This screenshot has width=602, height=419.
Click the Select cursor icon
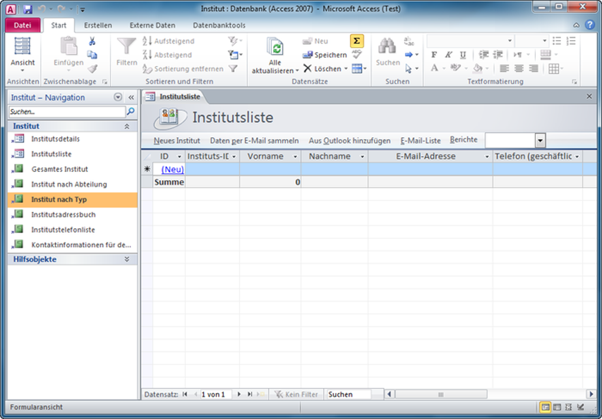click(x=408, y=68)
